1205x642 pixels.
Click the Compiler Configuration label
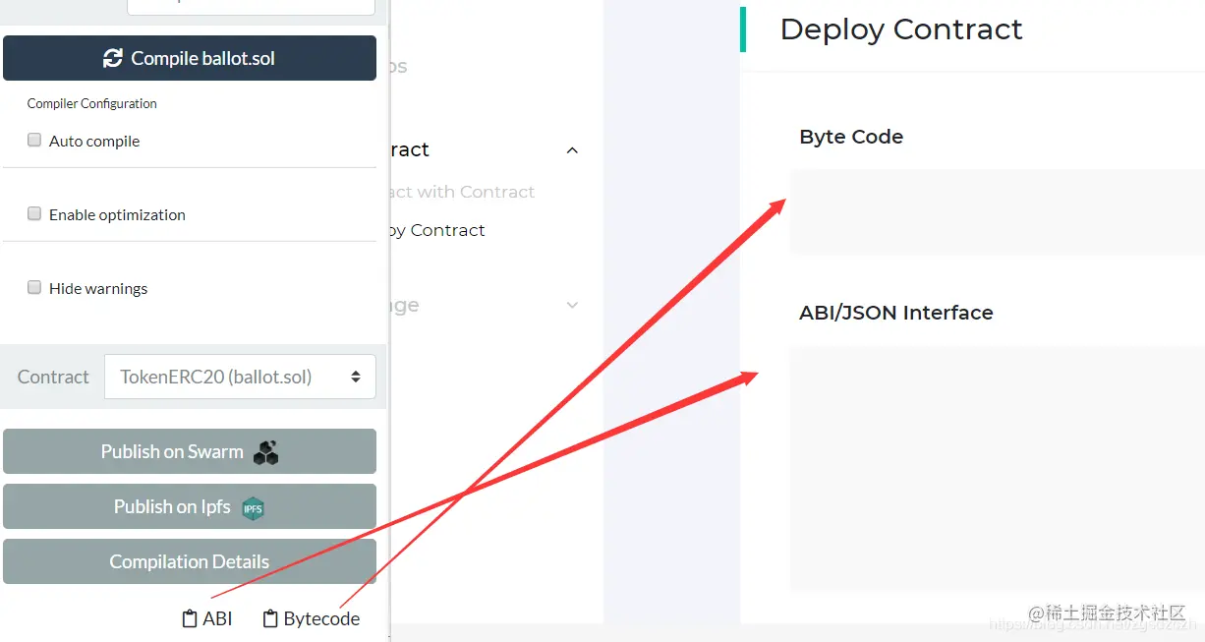[91, 103]
